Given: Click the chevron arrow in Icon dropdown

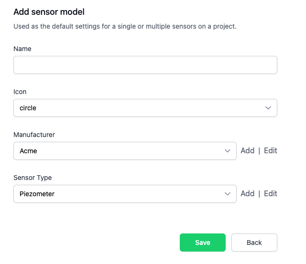Looking at the screenshot, I should point(268,108).
